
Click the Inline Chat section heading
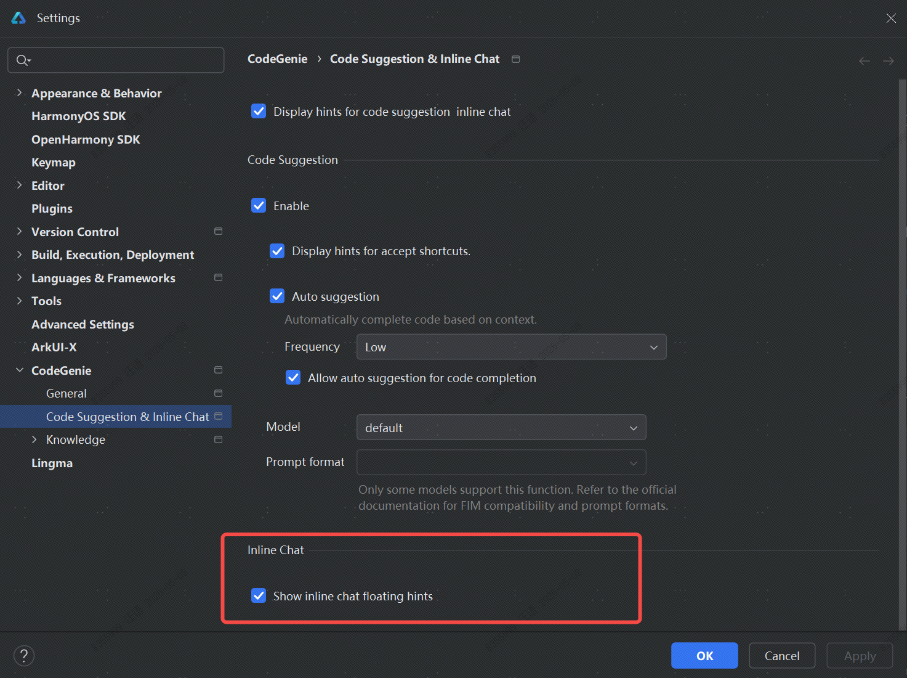pyautogui.click(x=275, y=550)
